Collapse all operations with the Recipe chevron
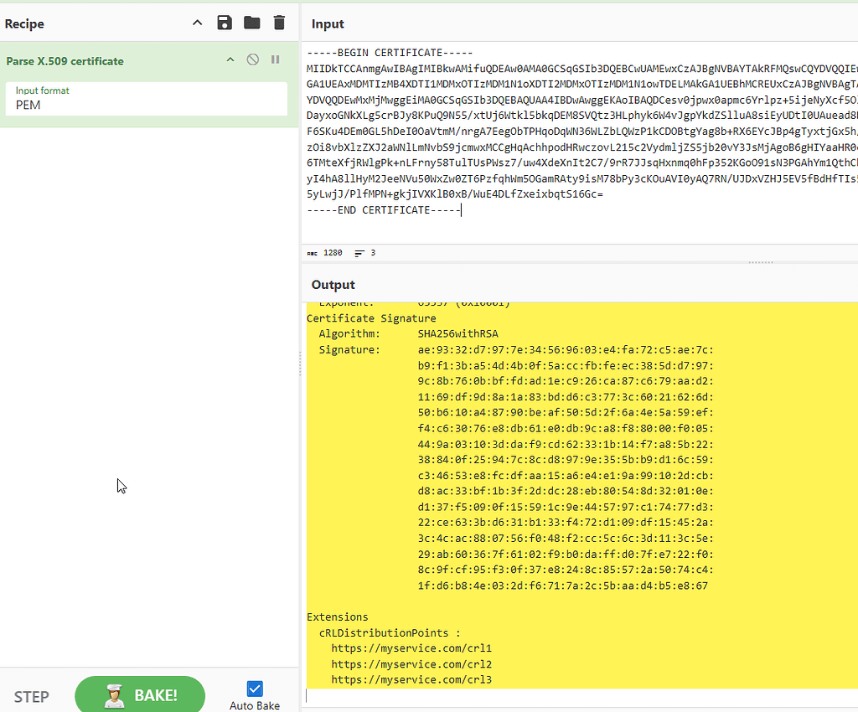Image resolution: width=858 pixels, height=712 pixels. 197,23
